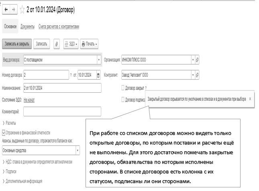
Task: Check the Договор закрыт checkbox
Action: click(123, 87)
